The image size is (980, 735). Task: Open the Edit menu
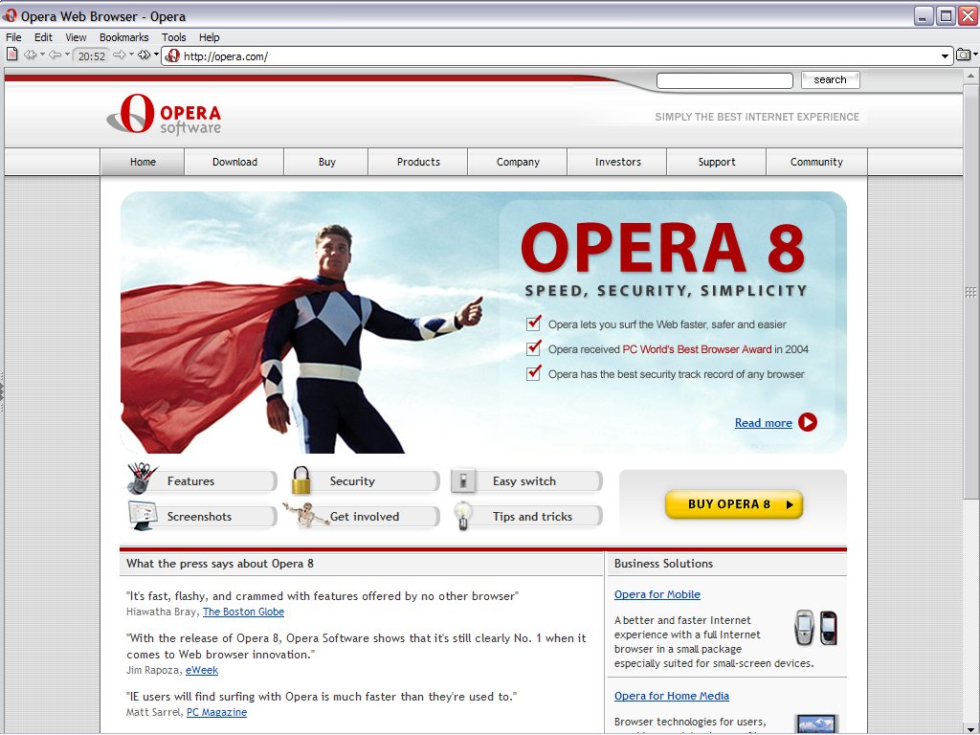43,37
